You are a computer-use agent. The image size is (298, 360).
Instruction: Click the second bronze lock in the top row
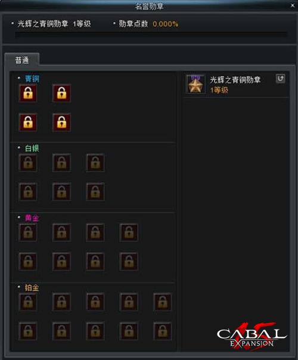pos(61,93)
